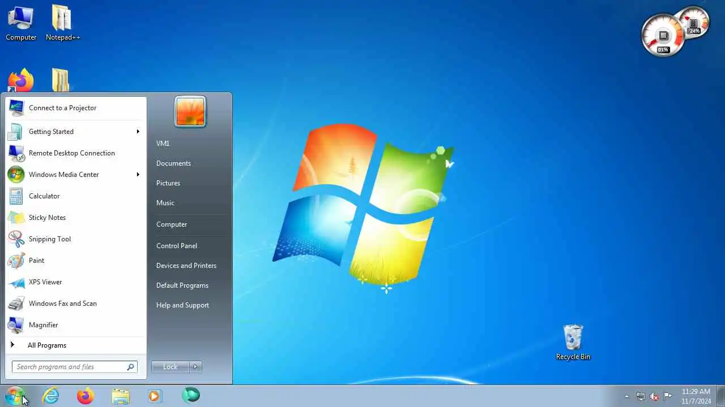Click the network tray icon

641,396
